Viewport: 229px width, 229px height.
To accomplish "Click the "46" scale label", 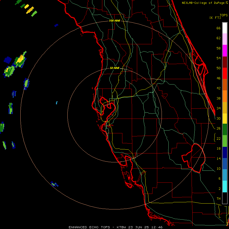I will (219, 78).
